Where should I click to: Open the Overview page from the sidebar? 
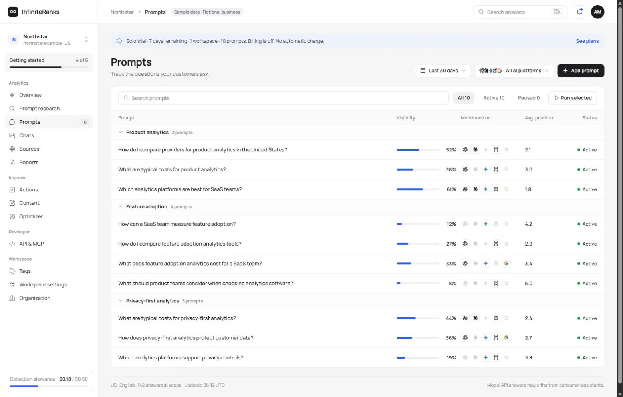point(49,95)
